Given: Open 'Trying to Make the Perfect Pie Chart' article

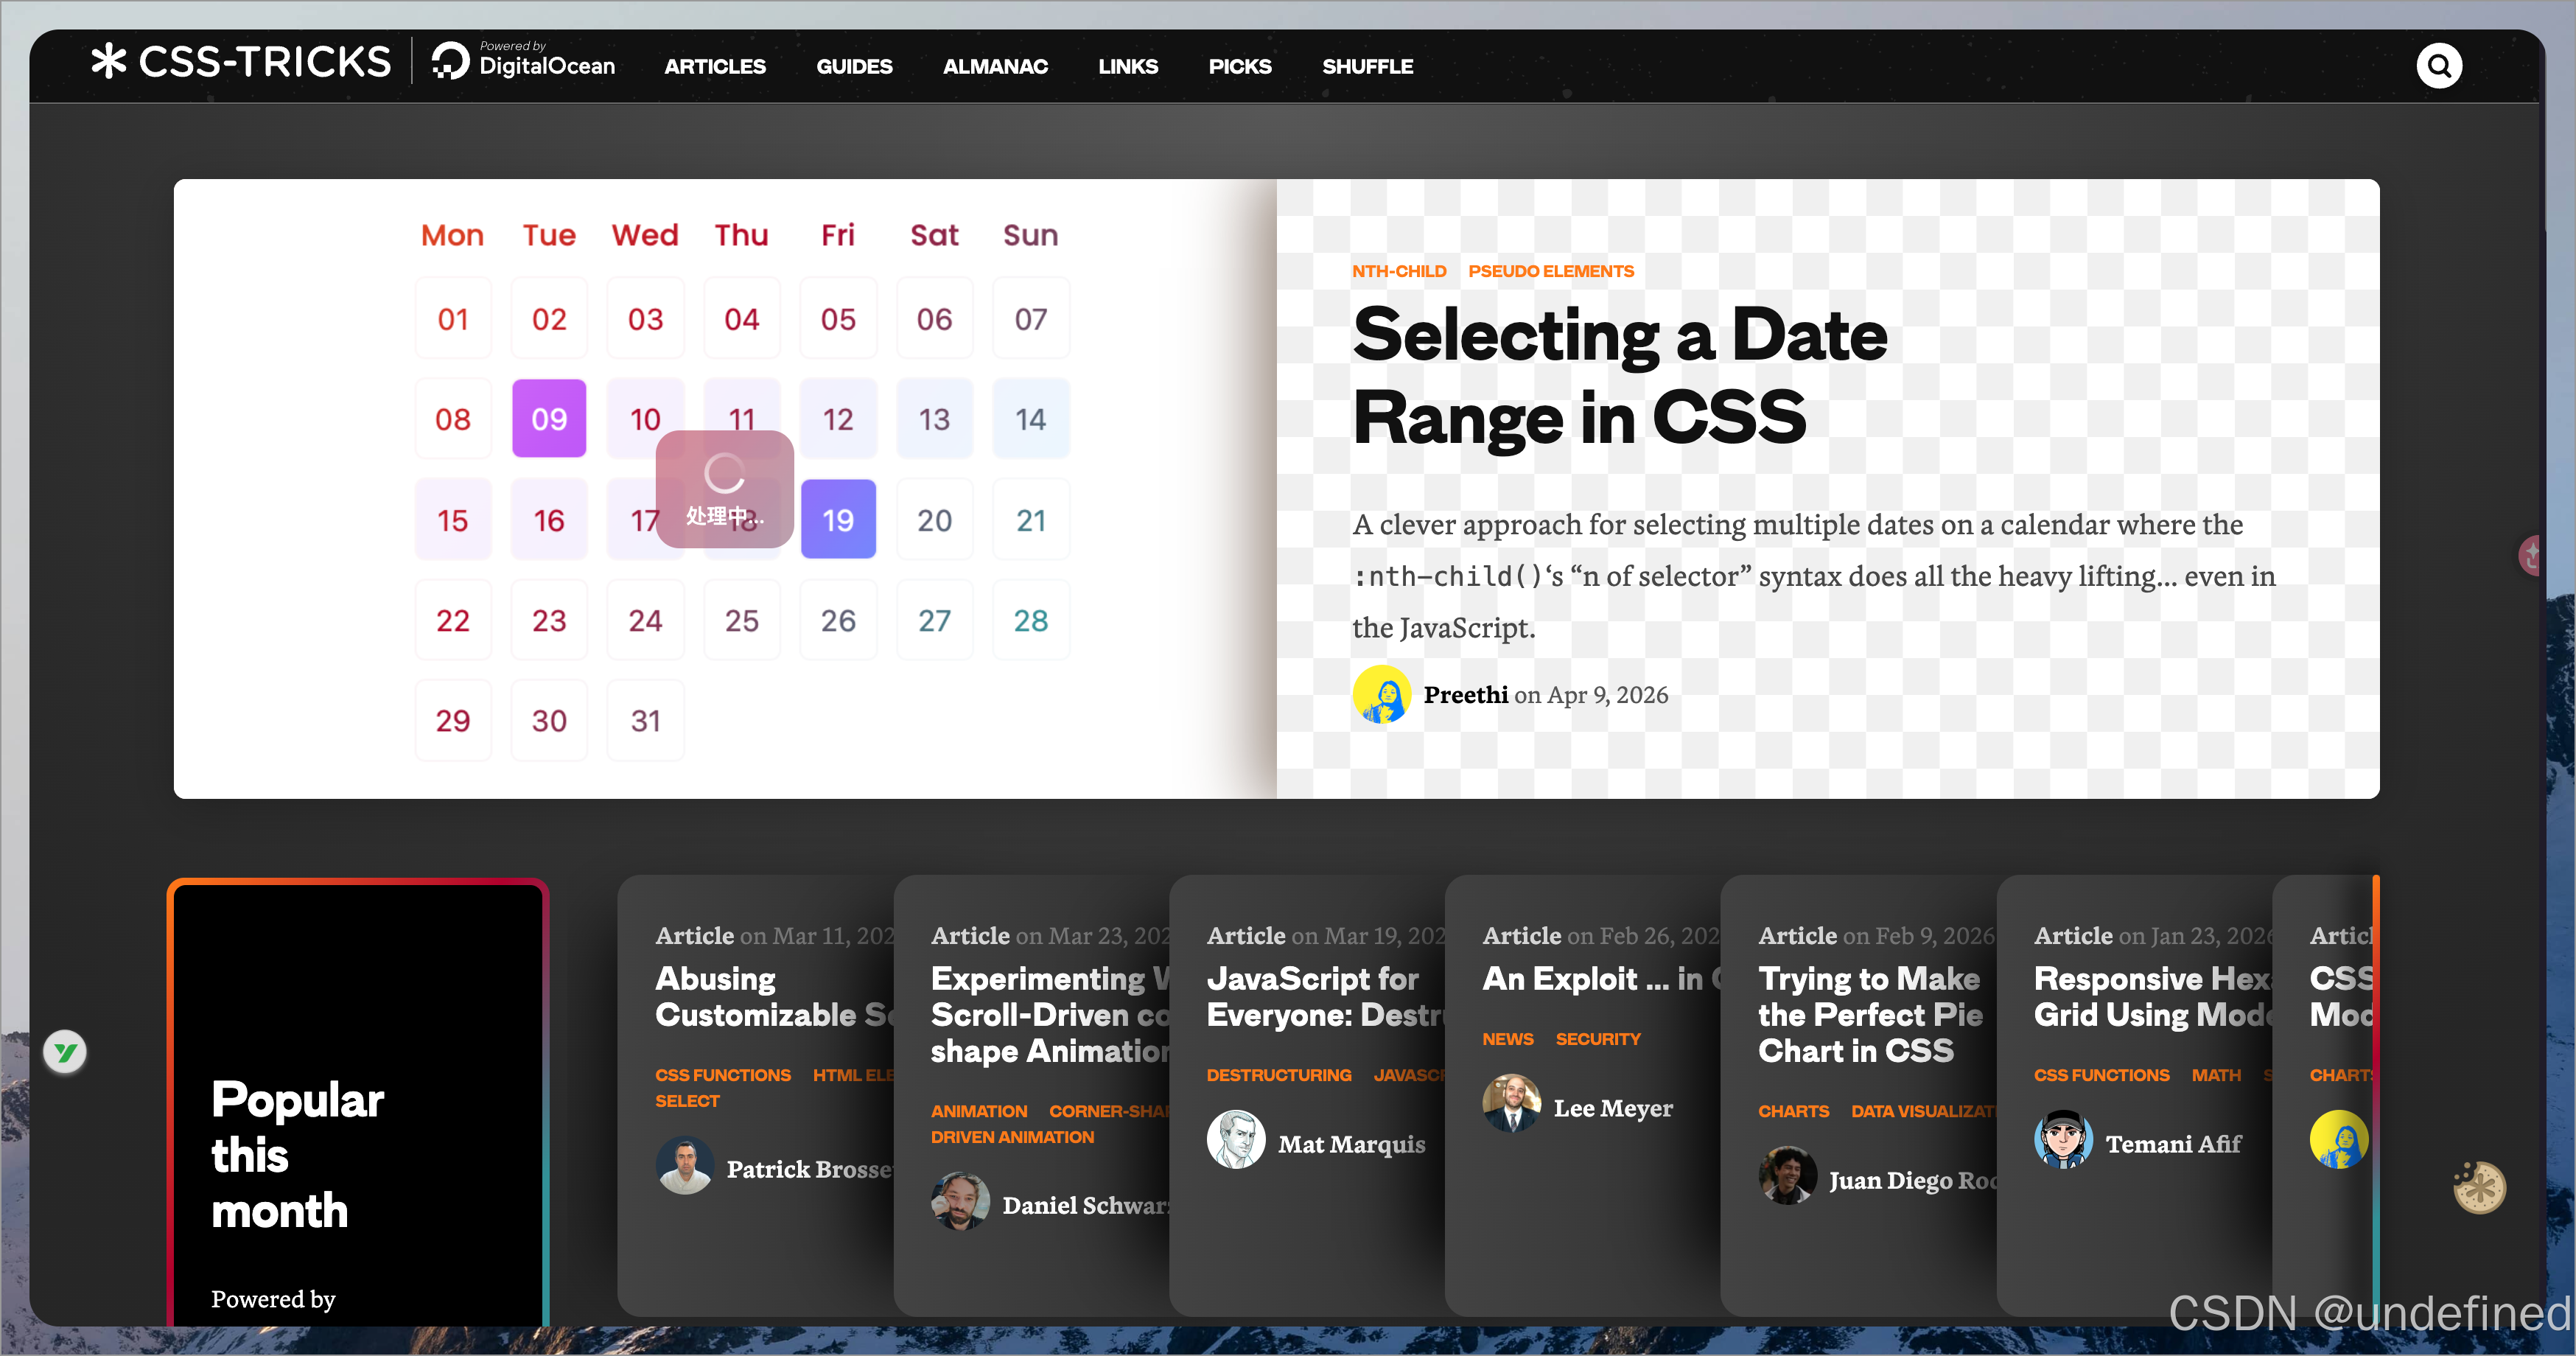Looking at the screenshot, I should coord(1869,1014).
